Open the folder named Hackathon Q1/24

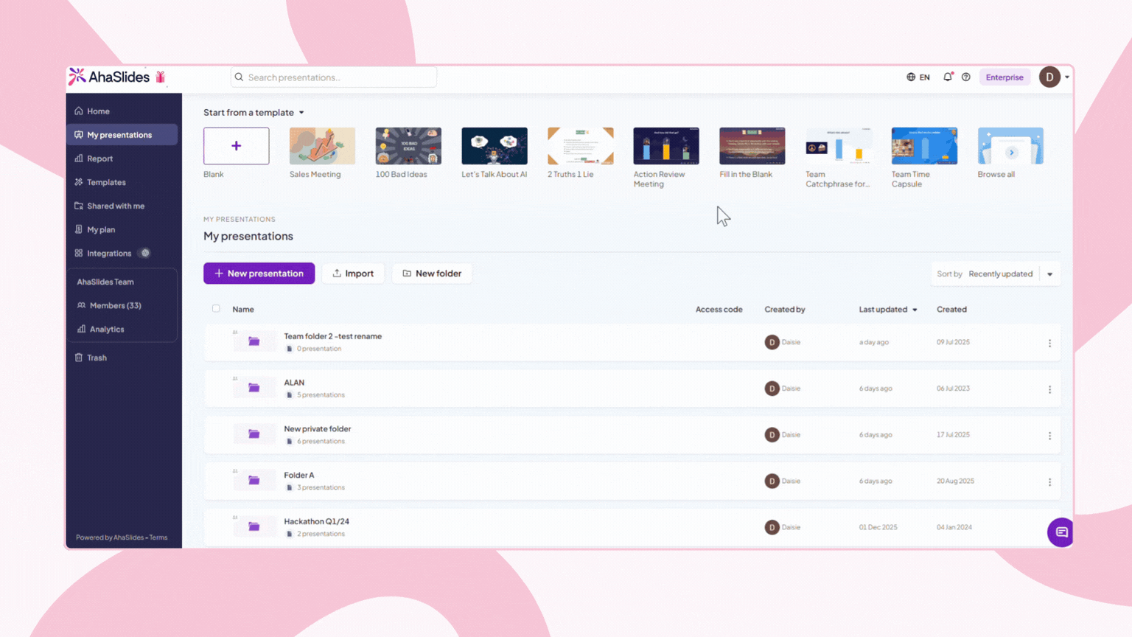point(316,521)
